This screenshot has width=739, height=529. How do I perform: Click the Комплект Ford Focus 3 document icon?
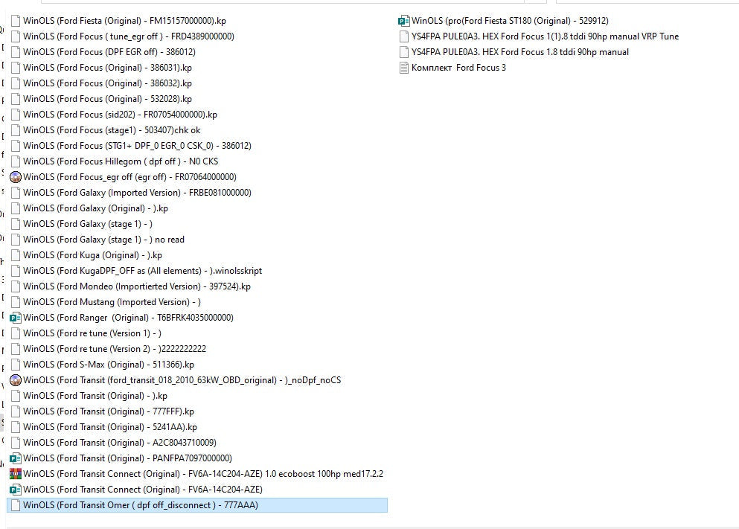point(403,68)
